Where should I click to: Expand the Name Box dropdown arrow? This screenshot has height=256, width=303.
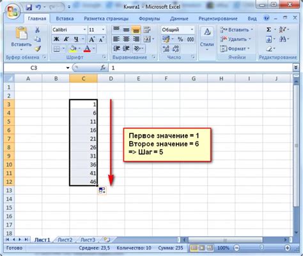[x=68, y=68]
